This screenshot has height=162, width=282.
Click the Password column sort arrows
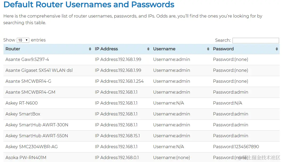pos(277,49)
